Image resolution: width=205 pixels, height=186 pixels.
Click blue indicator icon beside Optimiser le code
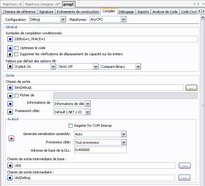pos(10,48)
